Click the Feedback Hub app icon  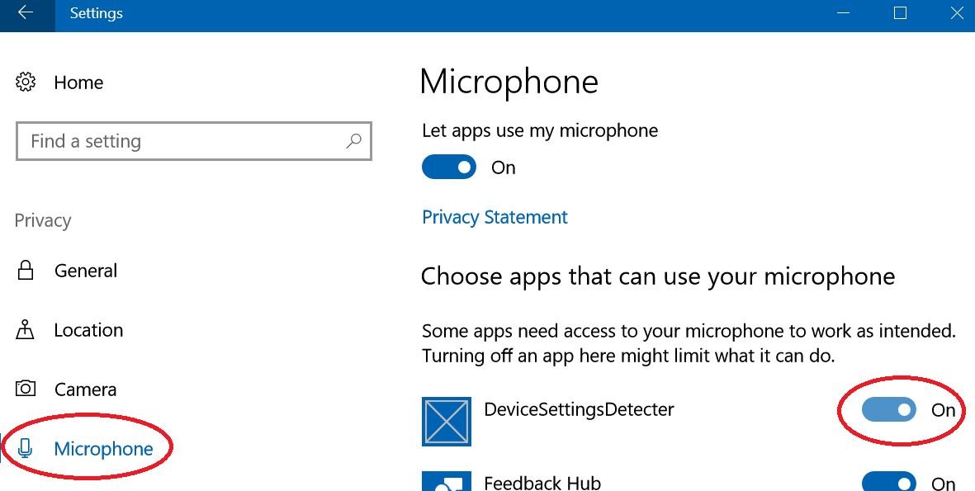tap(446, 481)
